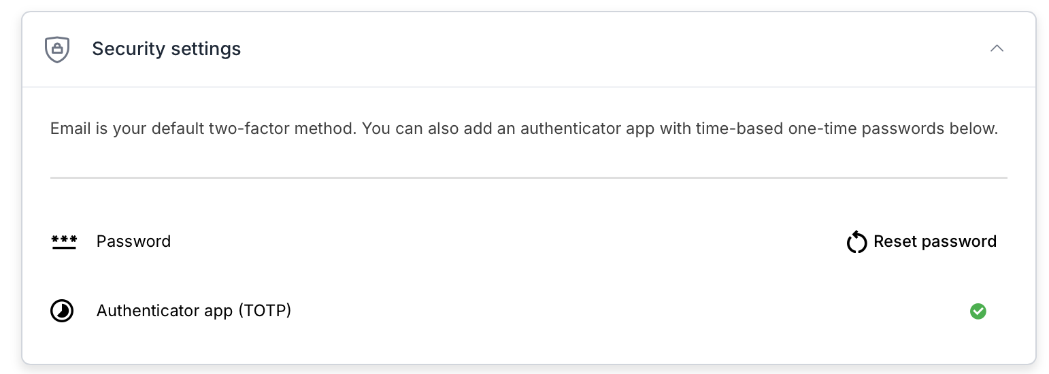This screenshot has width=1049, height=374.
Task: Select the Password label
Action: pyautogui.click(x=133, y=241)
